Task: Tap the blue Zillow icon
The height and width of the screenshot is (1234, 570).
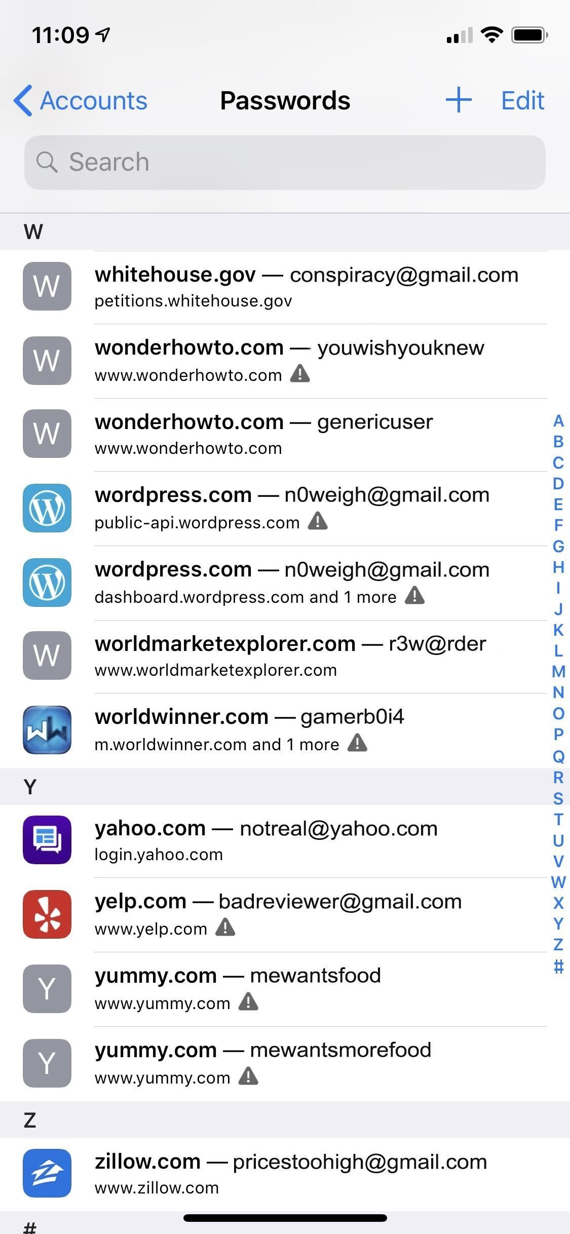Action: 47,1173
